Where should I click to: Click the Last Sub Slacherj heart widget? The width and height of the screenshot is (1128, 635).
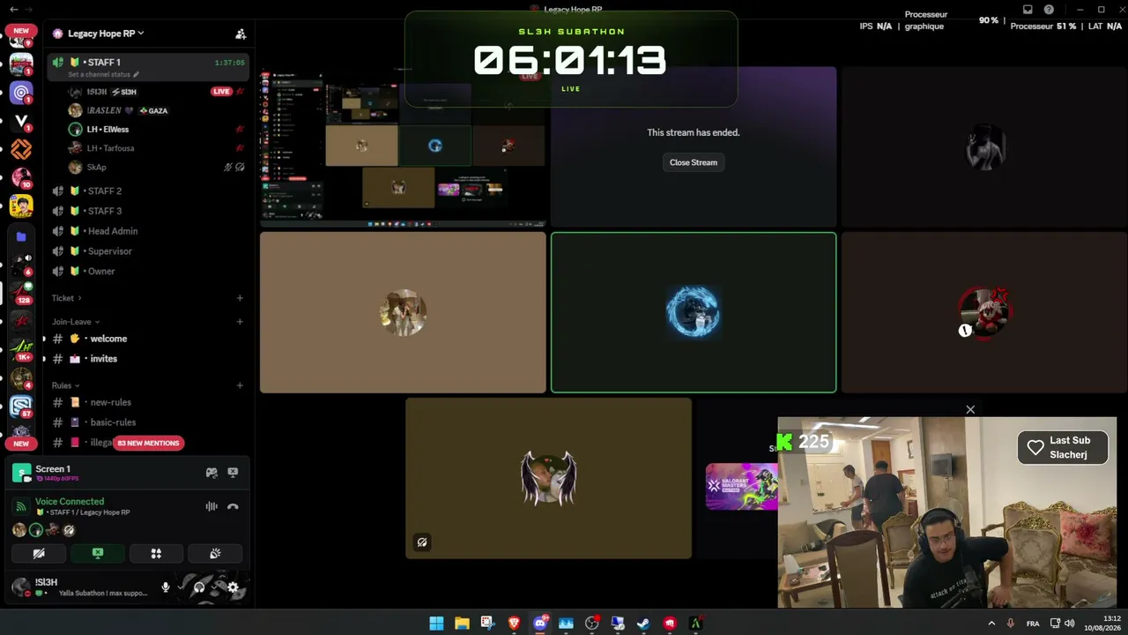point(1063,447)
